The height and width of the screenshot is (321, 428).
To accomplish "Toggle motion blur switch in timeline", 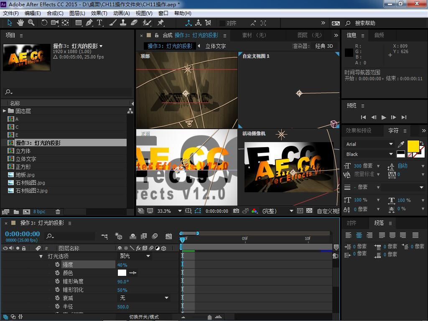I will [x=155, y=236].
